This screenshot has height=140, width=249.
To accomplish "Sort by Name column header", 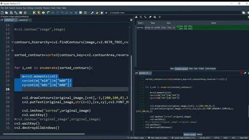I will (x=141, y=23).
